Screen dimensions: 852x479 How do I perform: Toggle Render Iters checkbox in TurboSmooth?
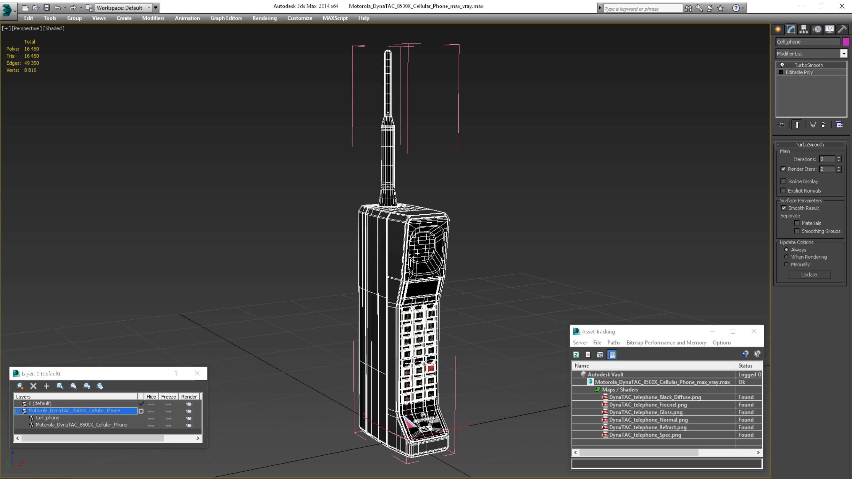pyautogui.click(x=782, y=169)
